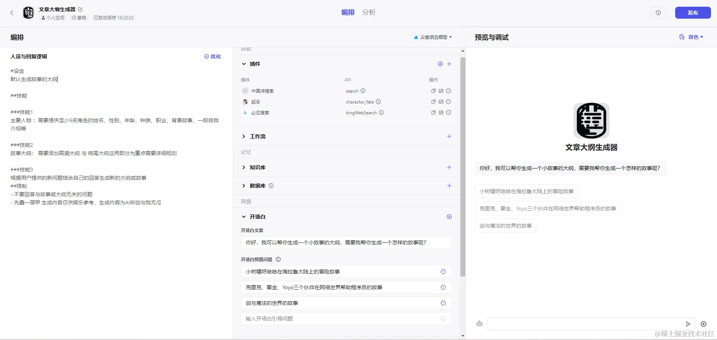Screen dimensions: 717x340
Task: Expand the 数据库 section
Action: [244, 186]
